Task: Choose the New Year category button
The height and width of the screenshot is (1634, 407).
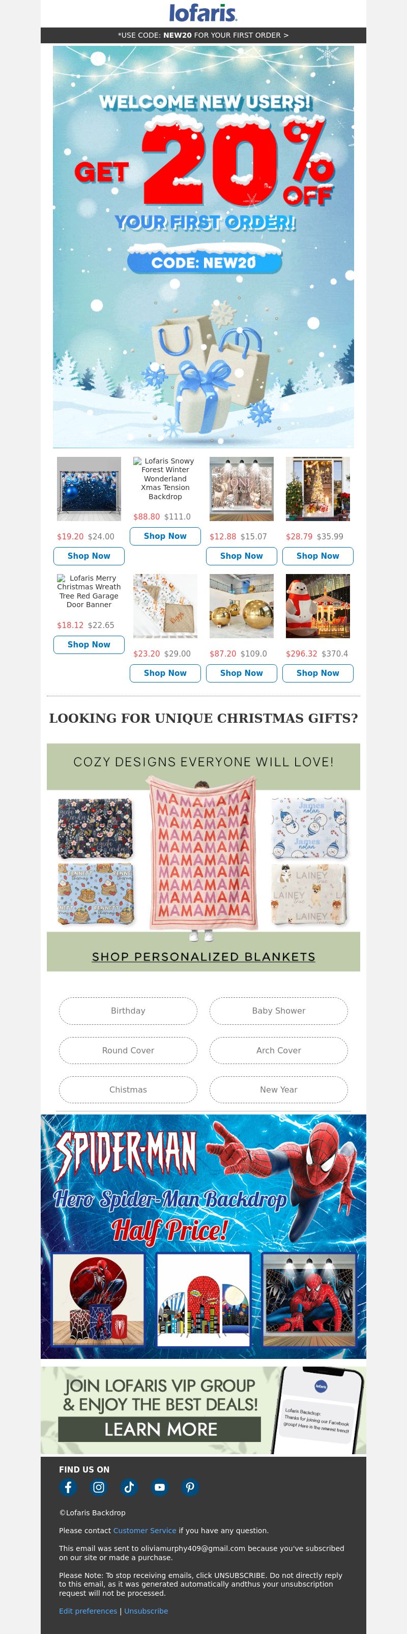Action: coord(278,1090)
